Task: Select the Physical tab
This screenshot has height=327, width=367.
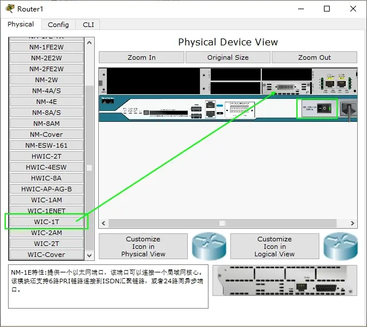Action: (x=21, y=24)
